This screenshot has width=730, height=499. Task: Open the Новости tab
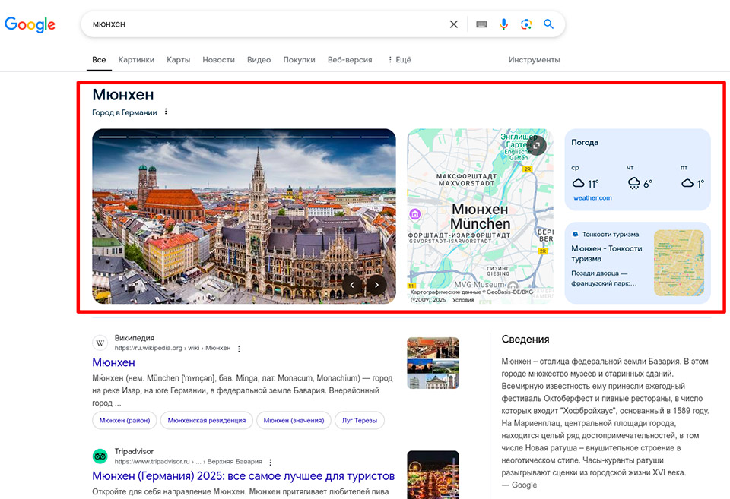218,59
